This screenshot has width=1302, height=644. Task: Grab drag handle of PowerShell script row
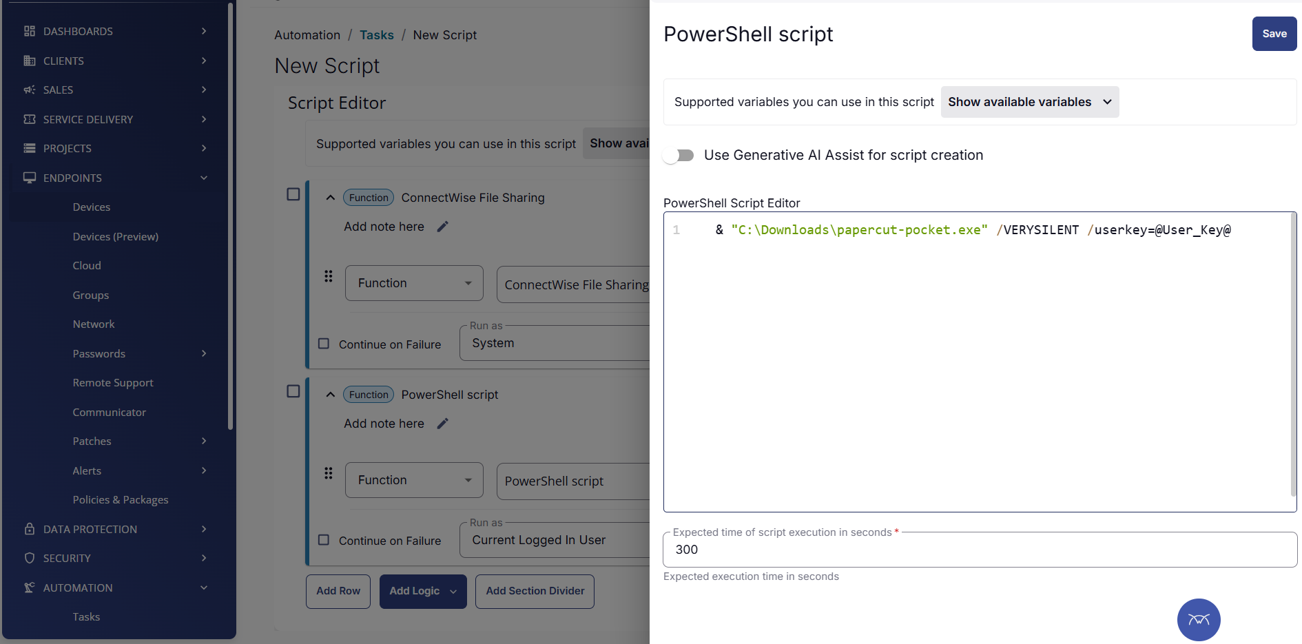point(329,473)
